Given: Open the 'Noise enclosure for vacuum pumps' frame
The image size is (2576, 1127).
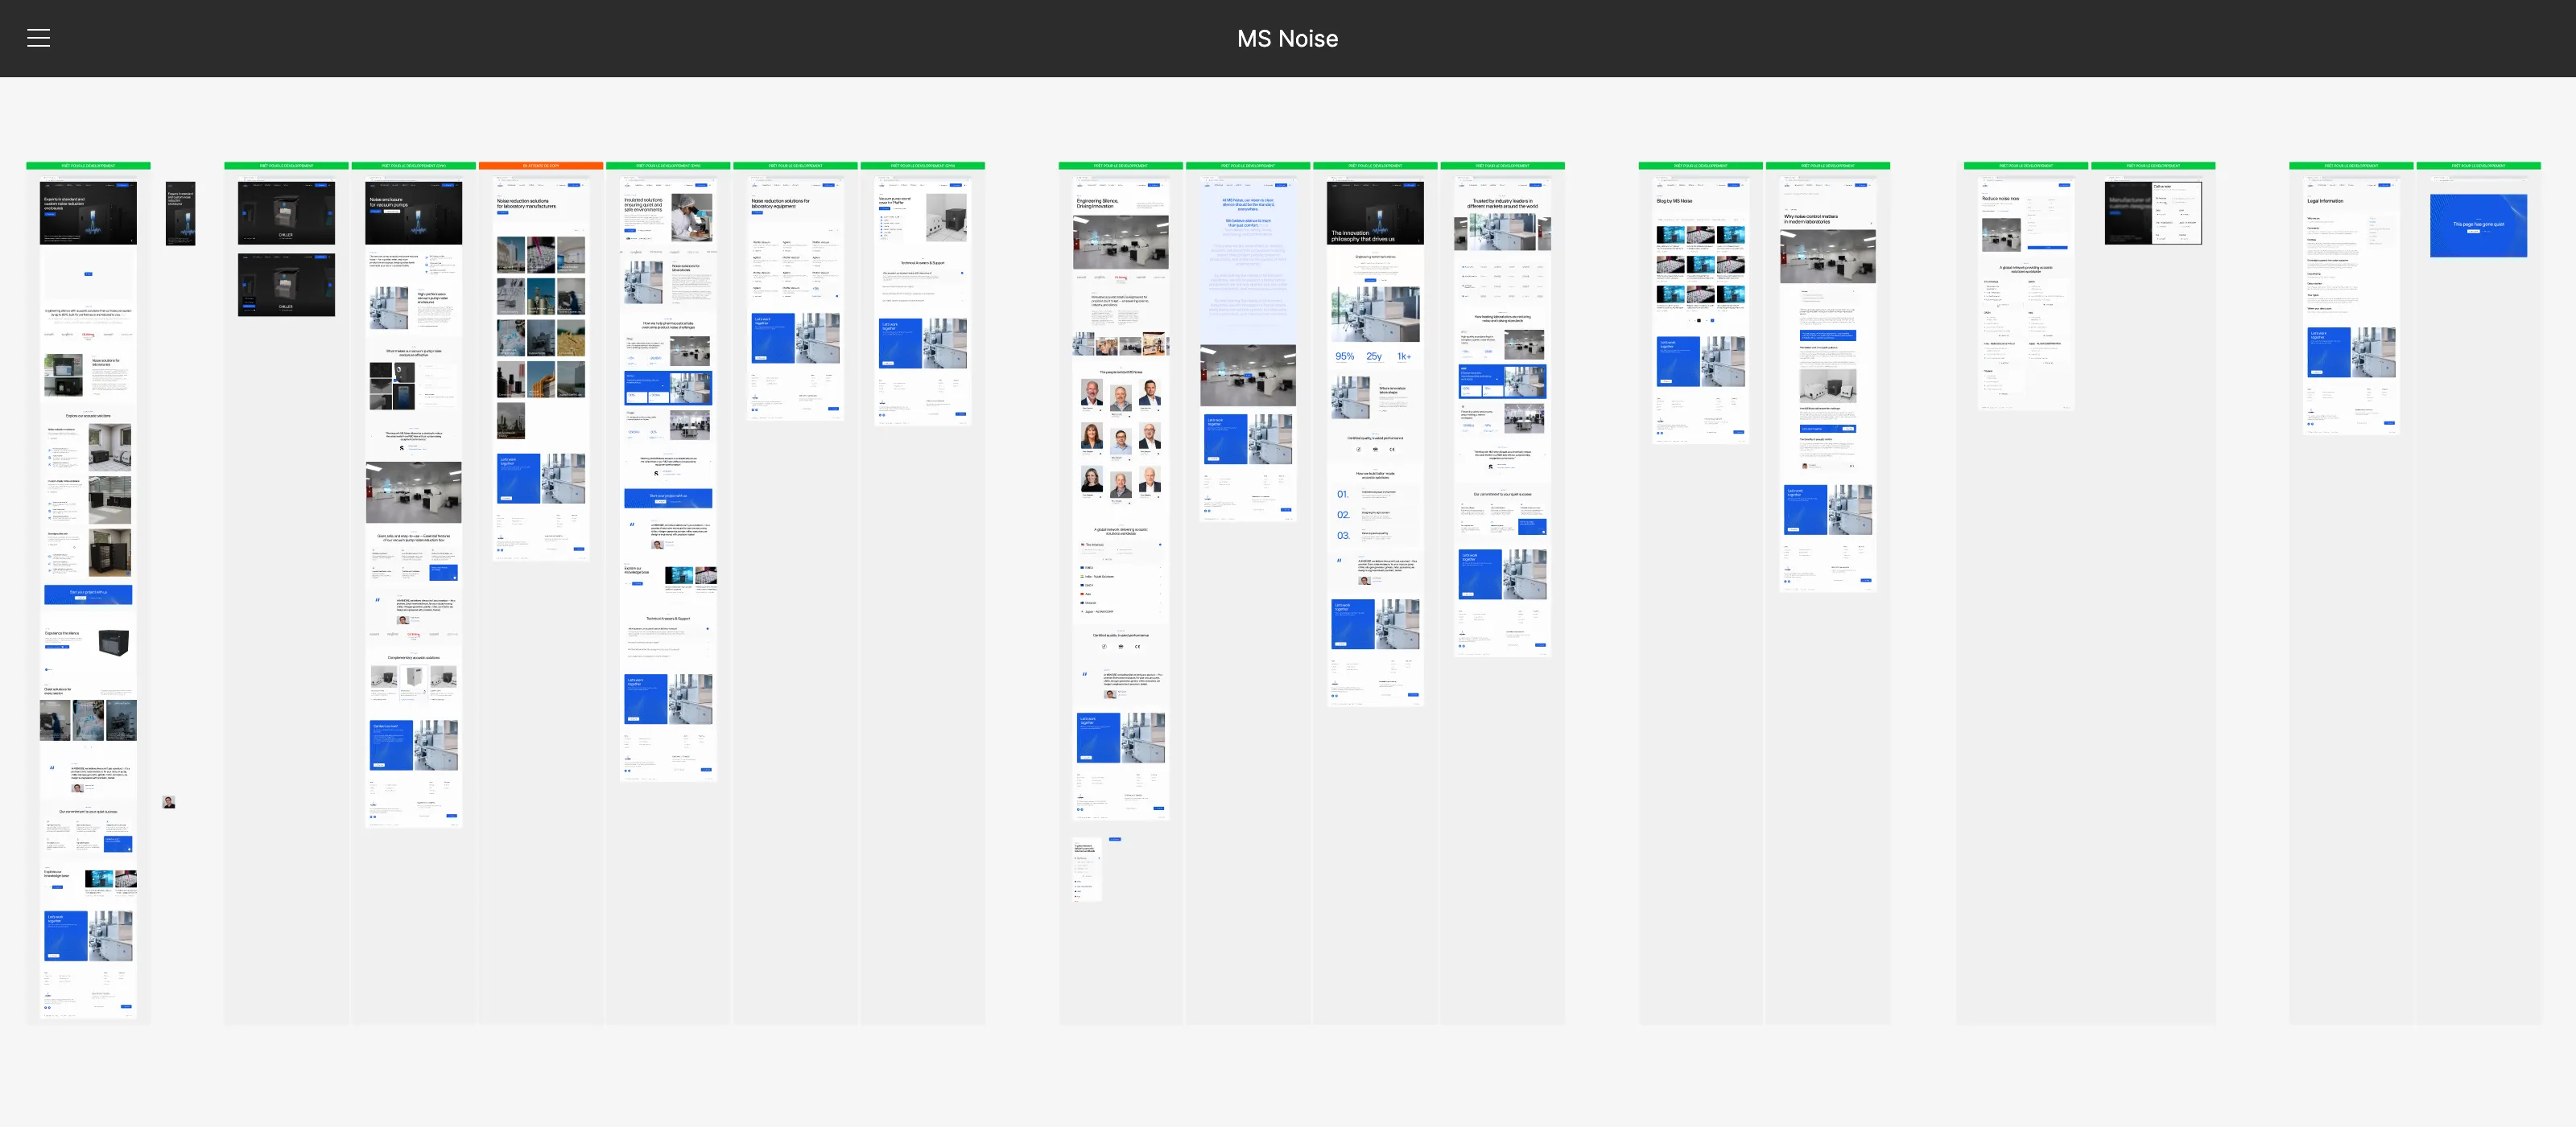Looking at the screenshot, I should pyautogui.click(x=413, y=212).
